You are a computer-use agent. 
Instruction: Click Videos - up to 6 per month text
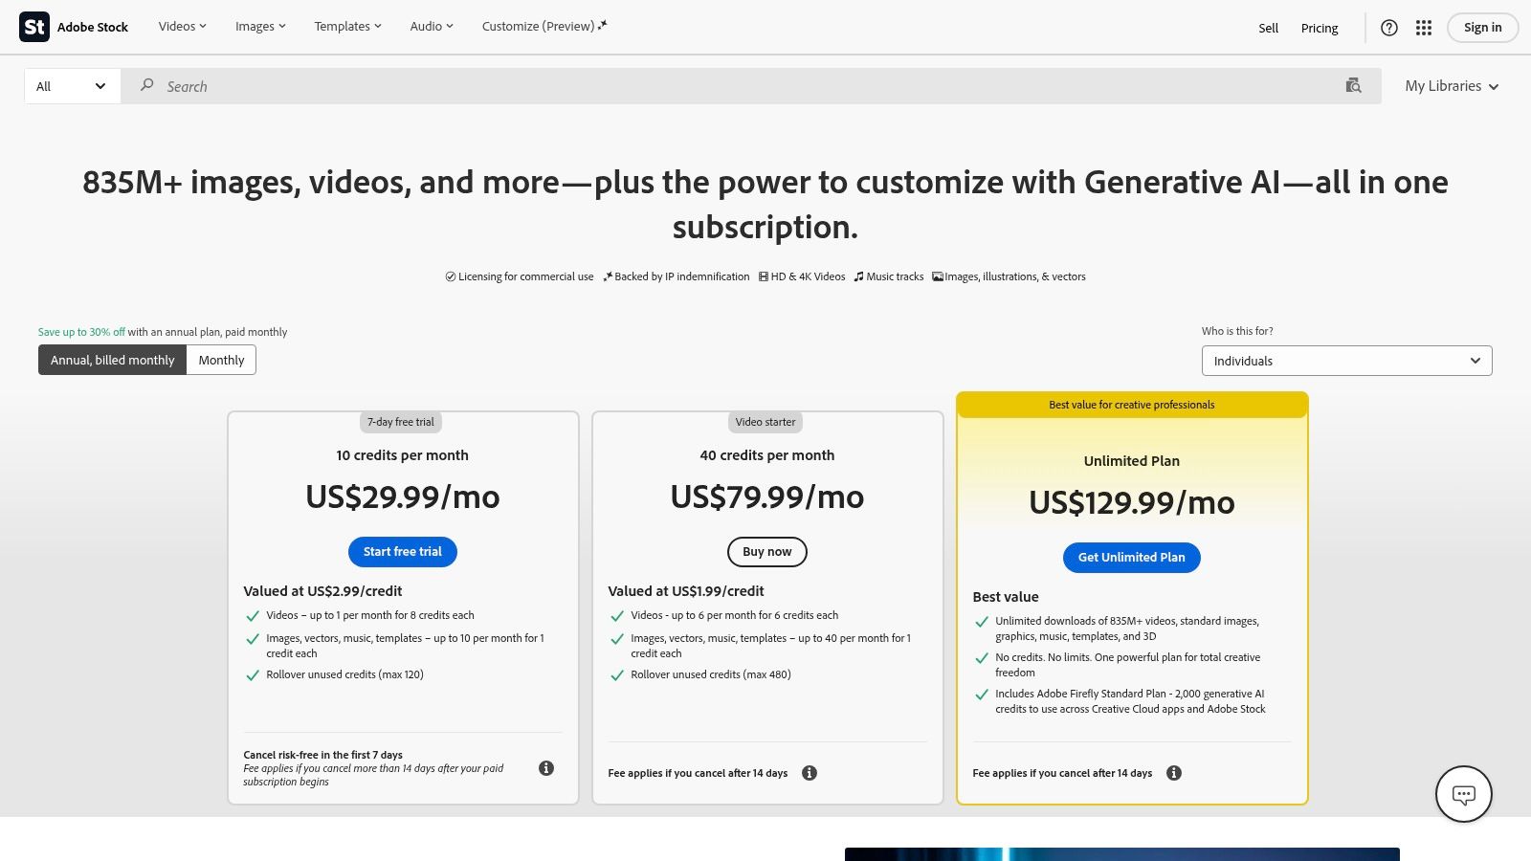coord(734,615)
